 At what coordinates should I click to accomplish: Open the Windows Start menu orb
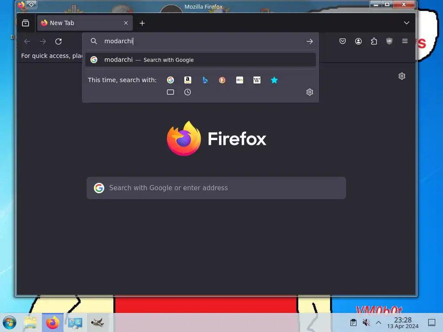click(10, 322)
